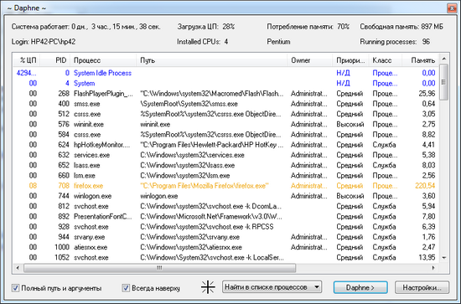Click the vertical scrollbar up arrow
This screenshot has width=461, height=304.
444,59
